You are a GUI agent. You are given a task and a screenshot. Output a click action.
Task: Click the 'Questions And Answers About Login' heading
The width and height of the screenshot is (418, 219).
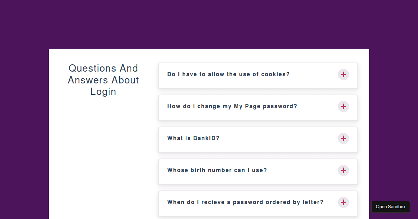tap(103, 80)
